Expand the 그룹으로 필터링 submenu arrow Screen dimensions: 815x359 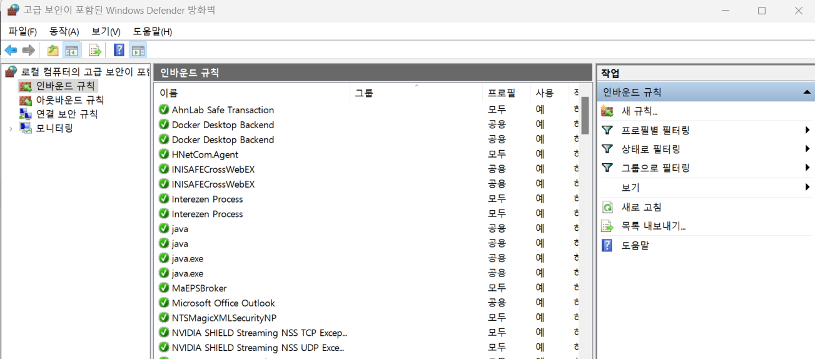[807, 168]
